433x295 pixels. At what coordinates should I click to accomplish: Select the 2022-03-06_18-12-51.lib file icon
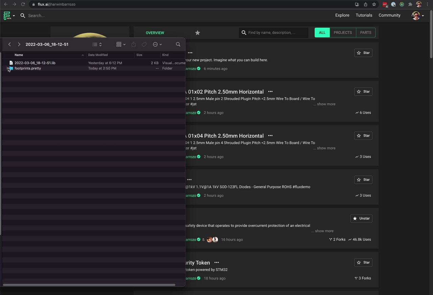[x=11, y=63]
